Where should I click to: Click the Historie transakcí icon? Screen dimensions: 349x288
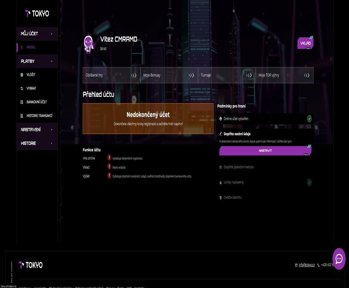pos(22,116)
